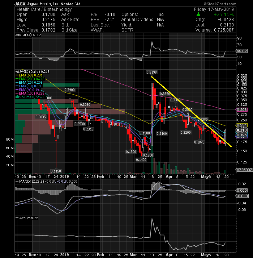
Task: Click the 0.298 EMA axis tag
Action: click(x=242, y=109)
